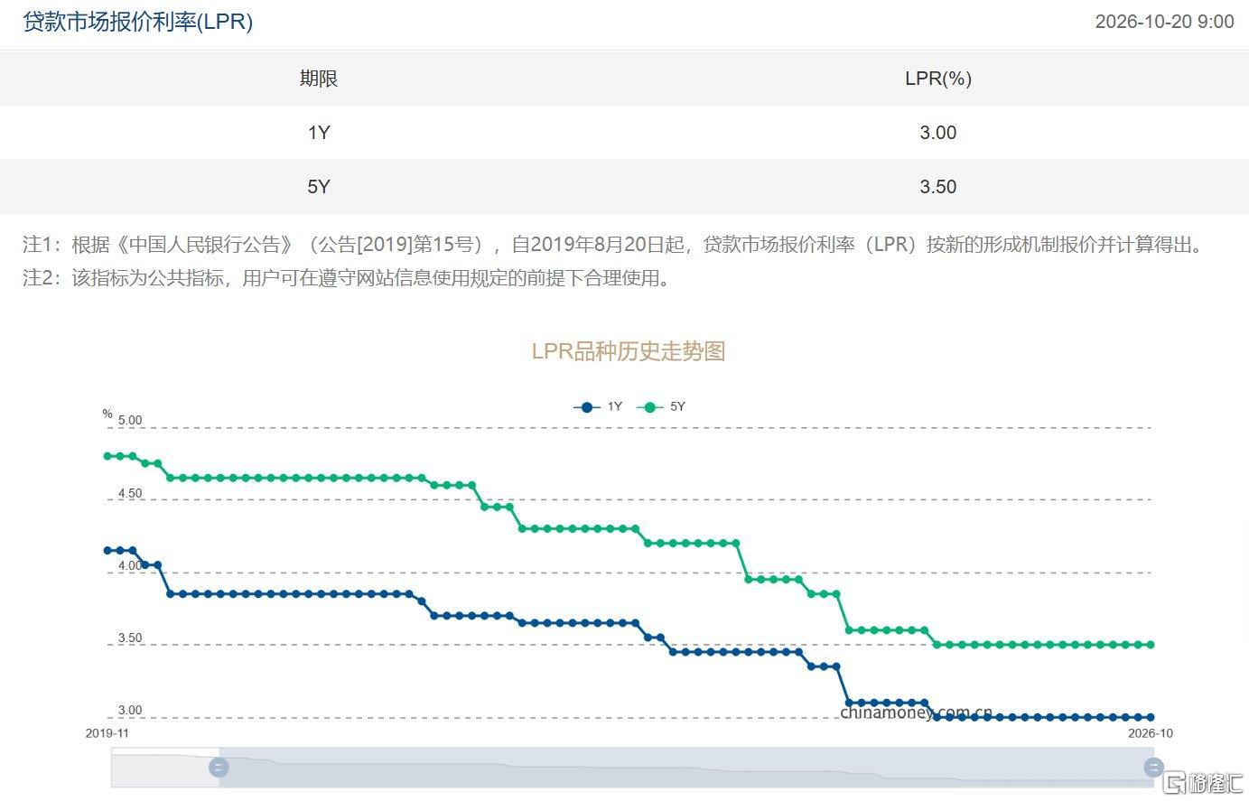Viewport: 1249px width, 801px height.
Task: Click the LPR(%) column header
Action: point(938,79)
